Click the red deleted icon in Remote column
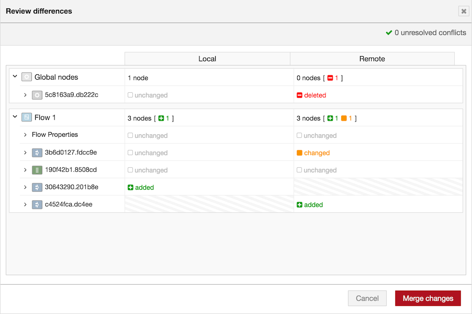 click(x=299, y=95)
